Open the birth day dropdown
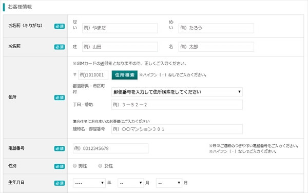This screenshot has height=193, width=308. pos(169,183)
